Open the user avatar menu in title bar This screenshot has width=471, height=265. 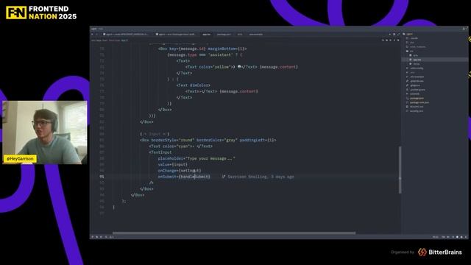pos(464,29)
